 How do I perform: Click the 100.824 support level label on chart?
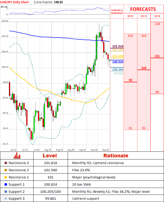point(118,62)
